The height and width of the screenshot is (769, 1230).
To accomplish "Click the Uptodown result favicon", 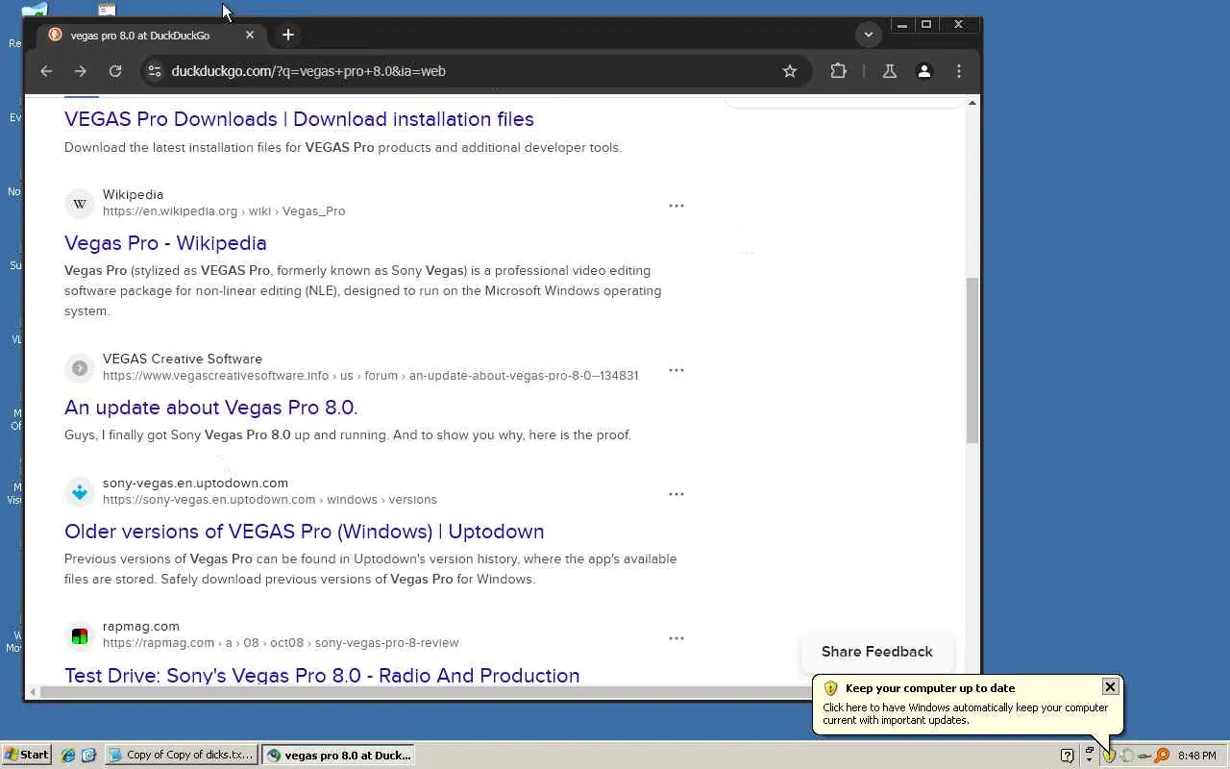I will [x=80, y=492].
